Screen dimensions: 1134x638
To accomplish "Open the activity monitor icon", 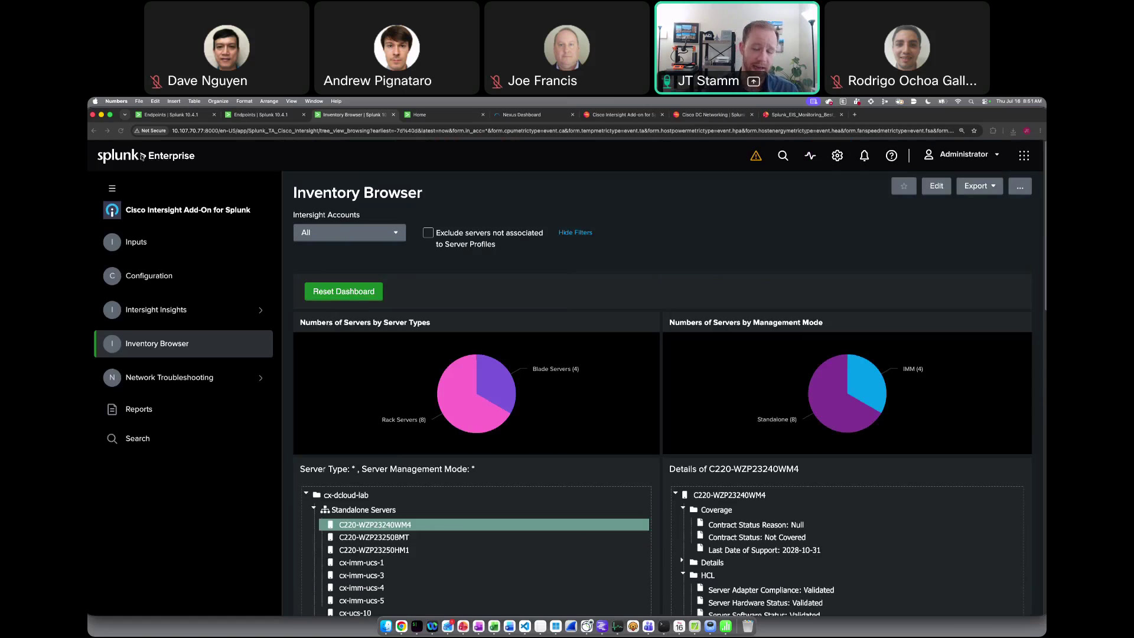I will click(x=810, y=156).
